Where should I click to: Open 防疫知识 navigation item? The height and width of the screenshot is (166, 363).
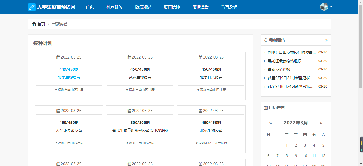point(143,7)
